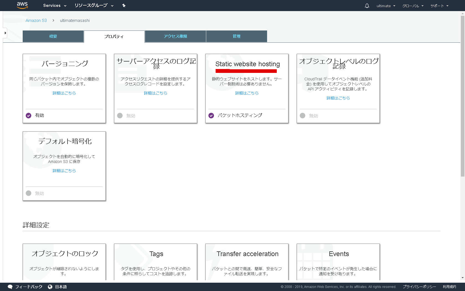465x291 pixels.
Task: Open the Static website hosting card title
Action: tap(248, 64)
